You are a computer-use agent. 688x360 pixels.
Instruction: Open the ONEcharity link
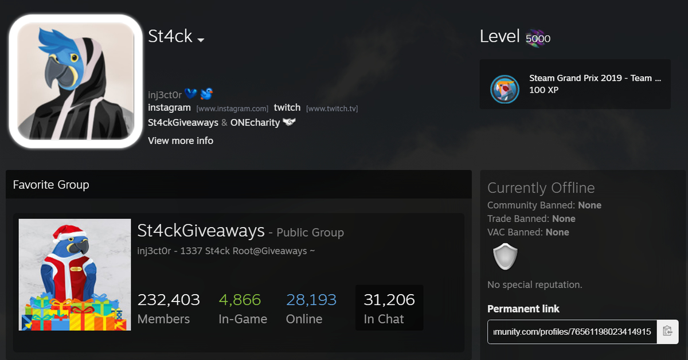click(x=255, y=123)
